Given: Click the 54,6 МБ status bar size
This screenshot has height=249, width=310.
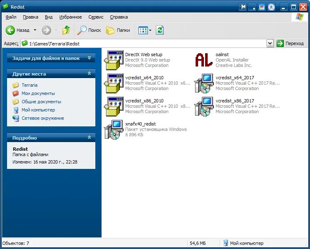Looking at the screenshot, I should (198, 243).
